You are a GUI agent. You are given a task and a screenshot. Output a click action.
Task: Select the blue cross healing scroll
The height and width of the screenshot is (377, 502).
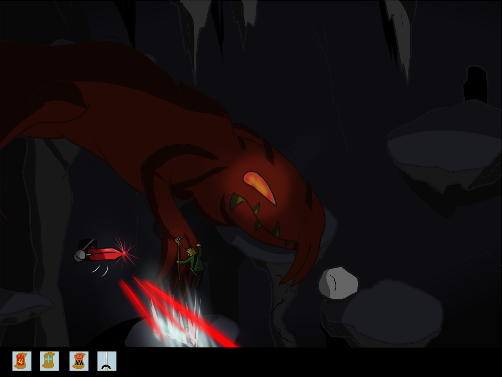pyautogui.click(x=49, y=361)
